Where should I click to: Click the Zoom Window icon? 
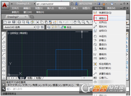(x=83, y=22)
